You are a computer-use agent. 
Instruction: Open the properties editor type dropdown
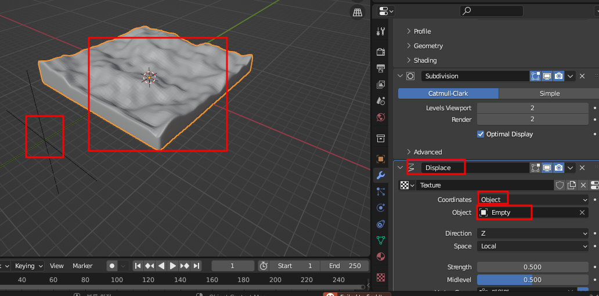pos(386,11)
